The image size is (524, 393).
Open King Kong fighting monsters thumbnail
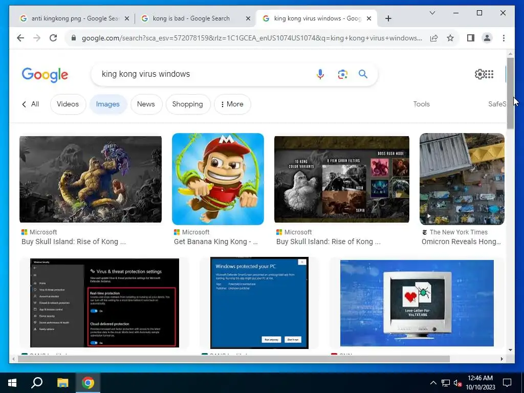point(91,179)
